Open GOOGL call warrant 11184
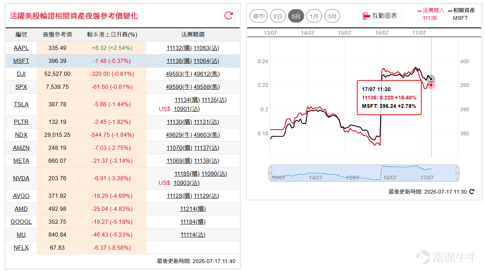 click(193, 222)
